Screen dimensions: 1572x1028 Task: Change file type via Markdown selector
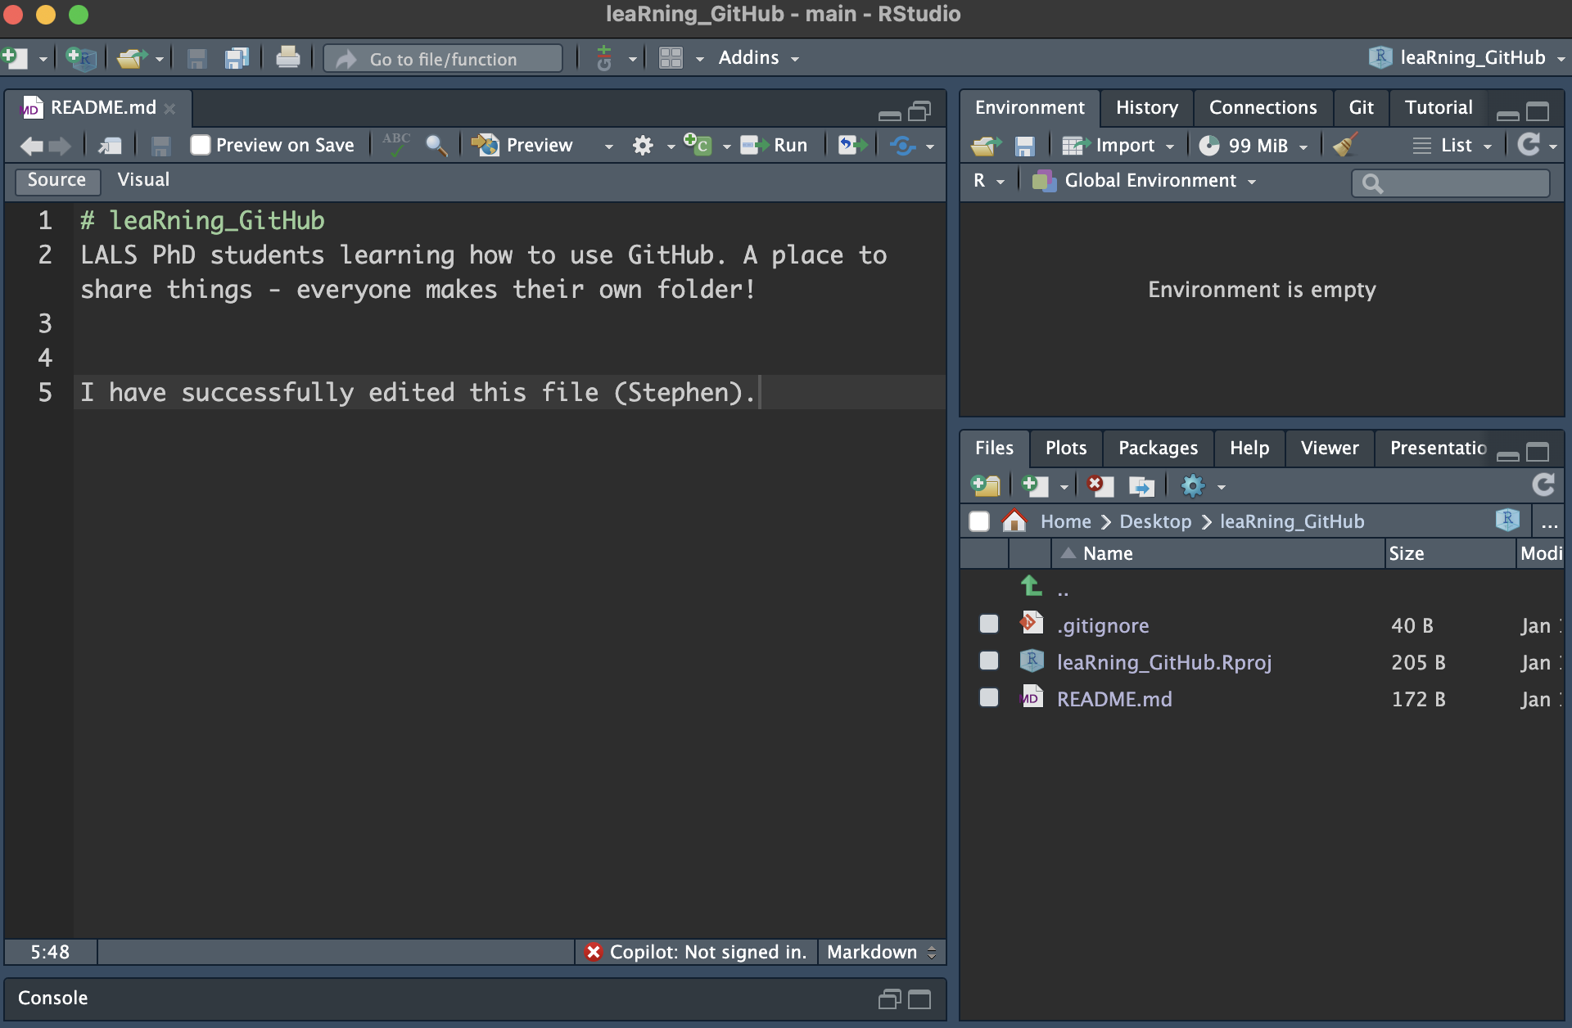tap(881, 952)
